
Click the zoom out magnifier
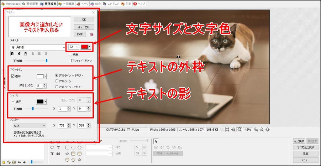click(x=262, y=129)
